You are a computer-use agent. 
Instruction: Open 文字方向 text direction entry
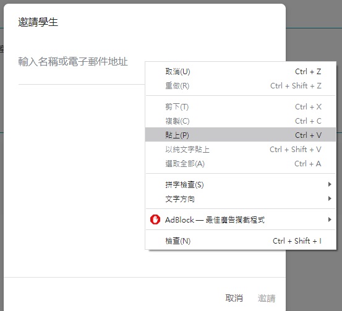click(x=241, y=198)
